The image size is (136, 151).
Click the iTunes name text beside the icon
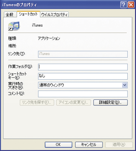point(37,25)
